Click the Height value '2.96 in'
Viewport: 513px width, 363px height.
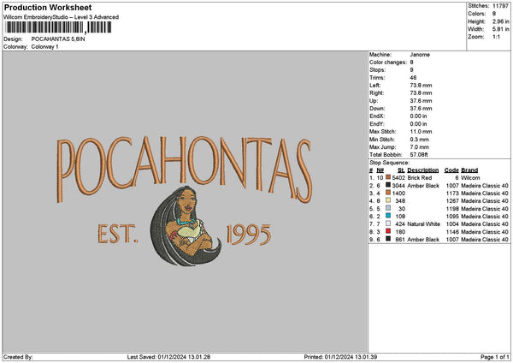(500, 21)
